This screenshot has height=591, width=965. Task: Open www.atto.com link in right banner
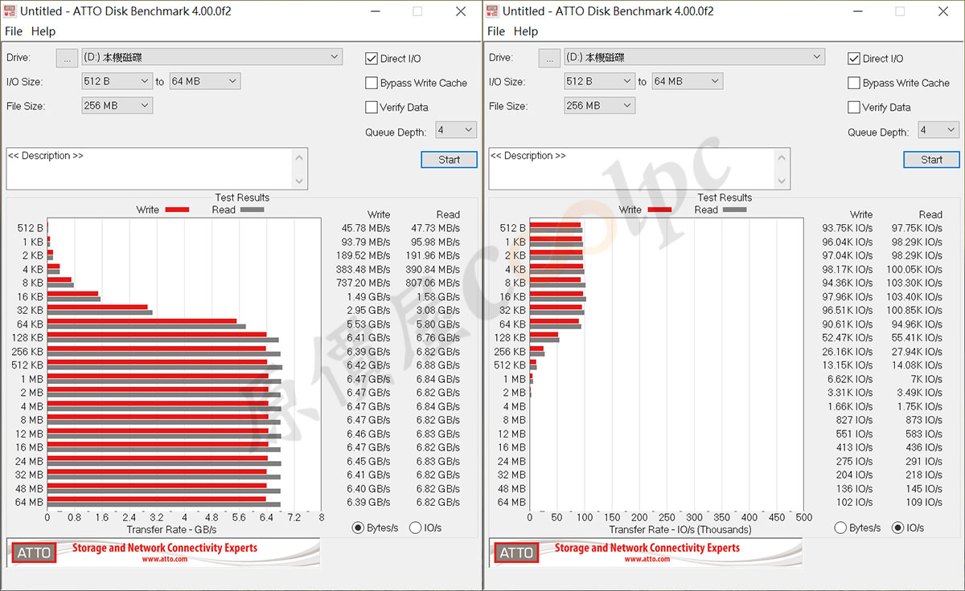point(647,559)
